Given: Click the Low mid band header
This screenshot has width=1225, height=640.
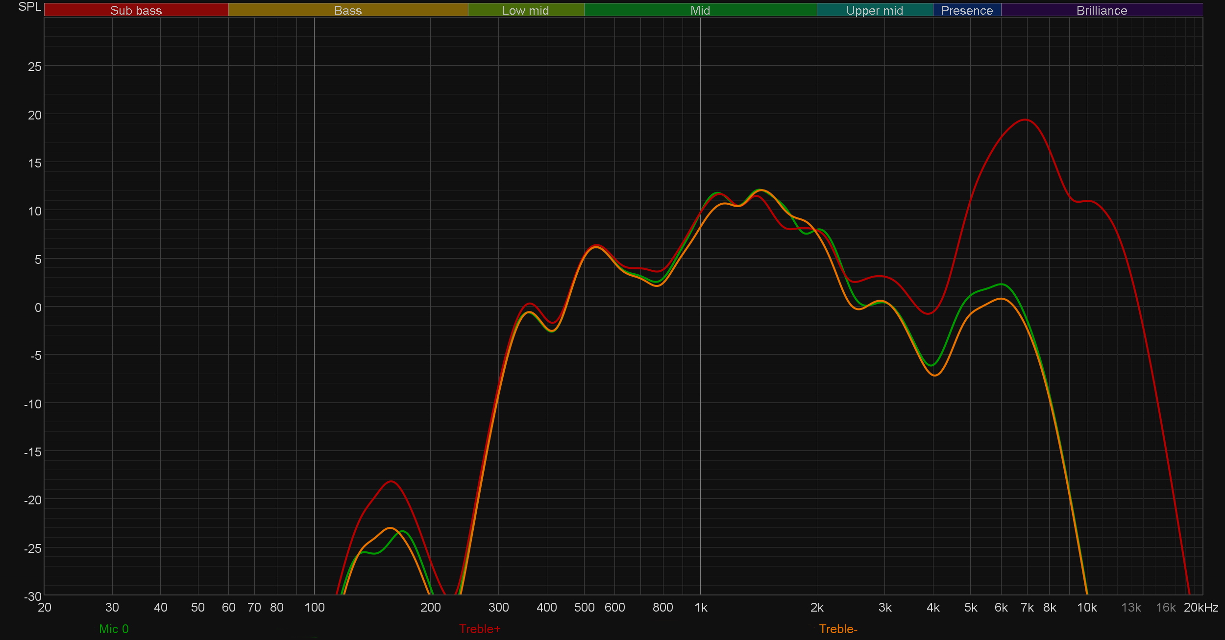Looking at the screenshot, I should (x=525, y=10).
